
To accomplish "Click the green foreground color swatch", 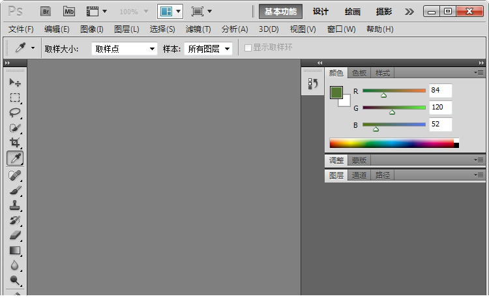I will pos(336,93).
